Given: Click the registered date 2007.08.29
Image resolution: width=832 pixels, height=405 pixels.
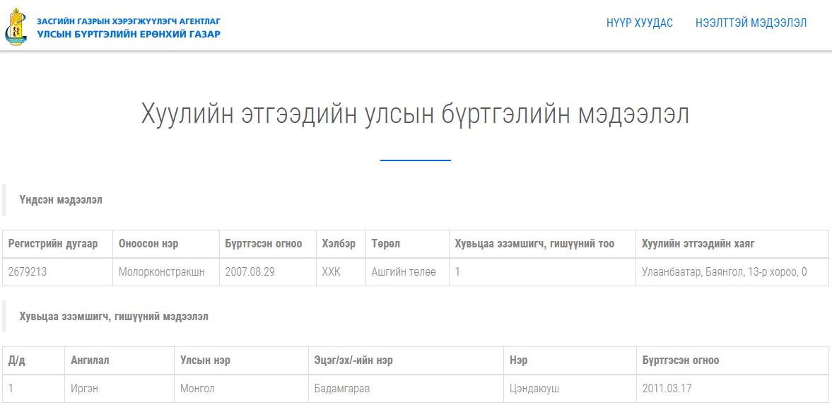Looking at the screenshot, I should [250, 272].
